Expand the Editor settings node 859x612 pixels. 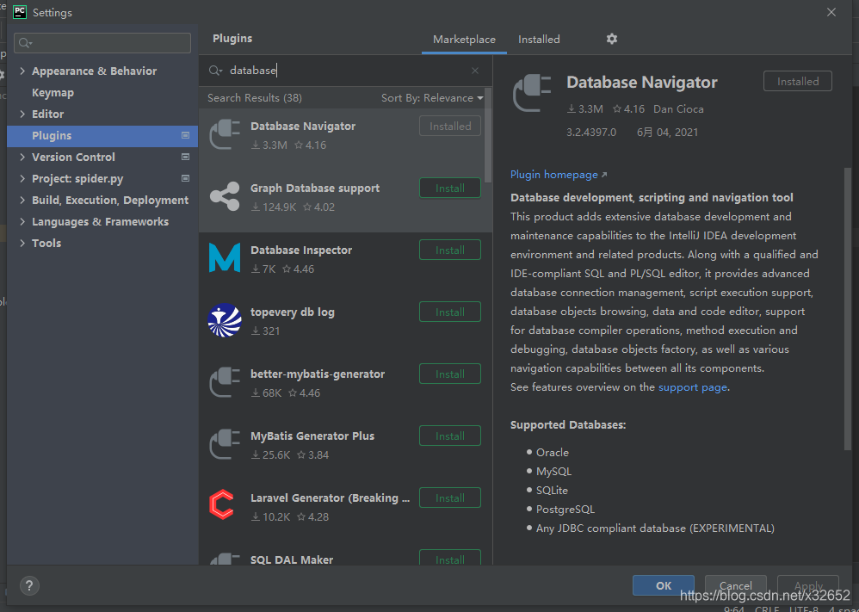[x=22, y=114]
